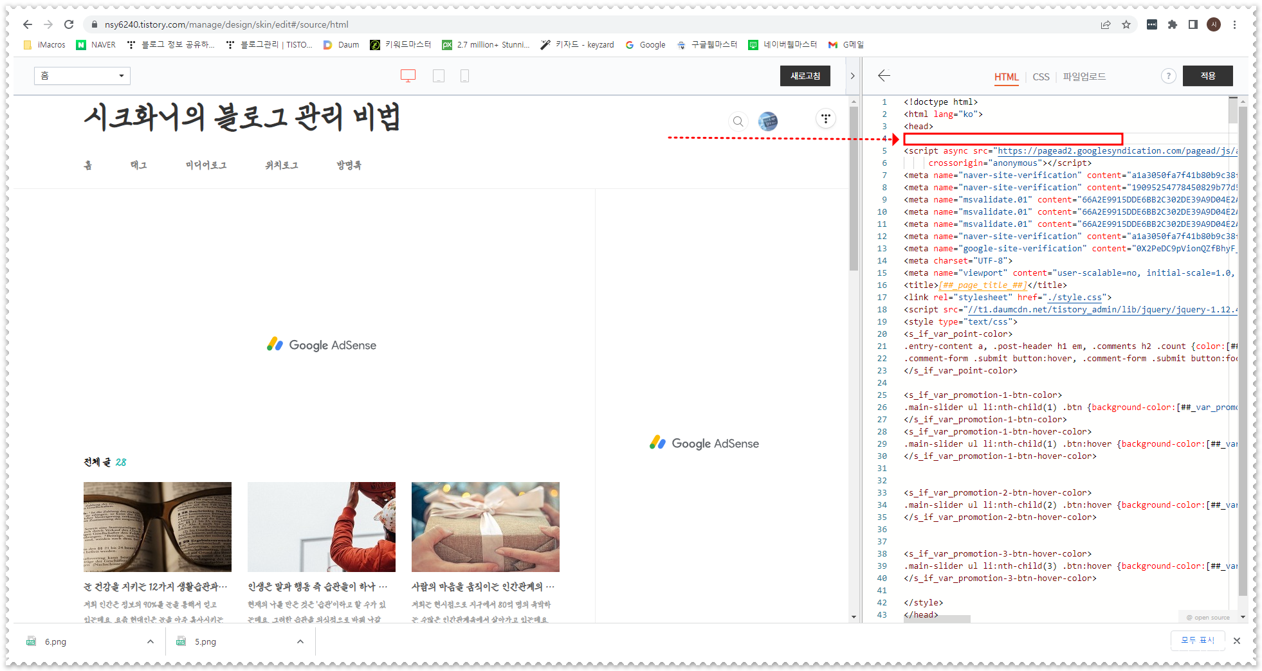This screenshot has width=1262, height=671.
Task: Open the Daum bookmark
Action: tap(341, 44)
